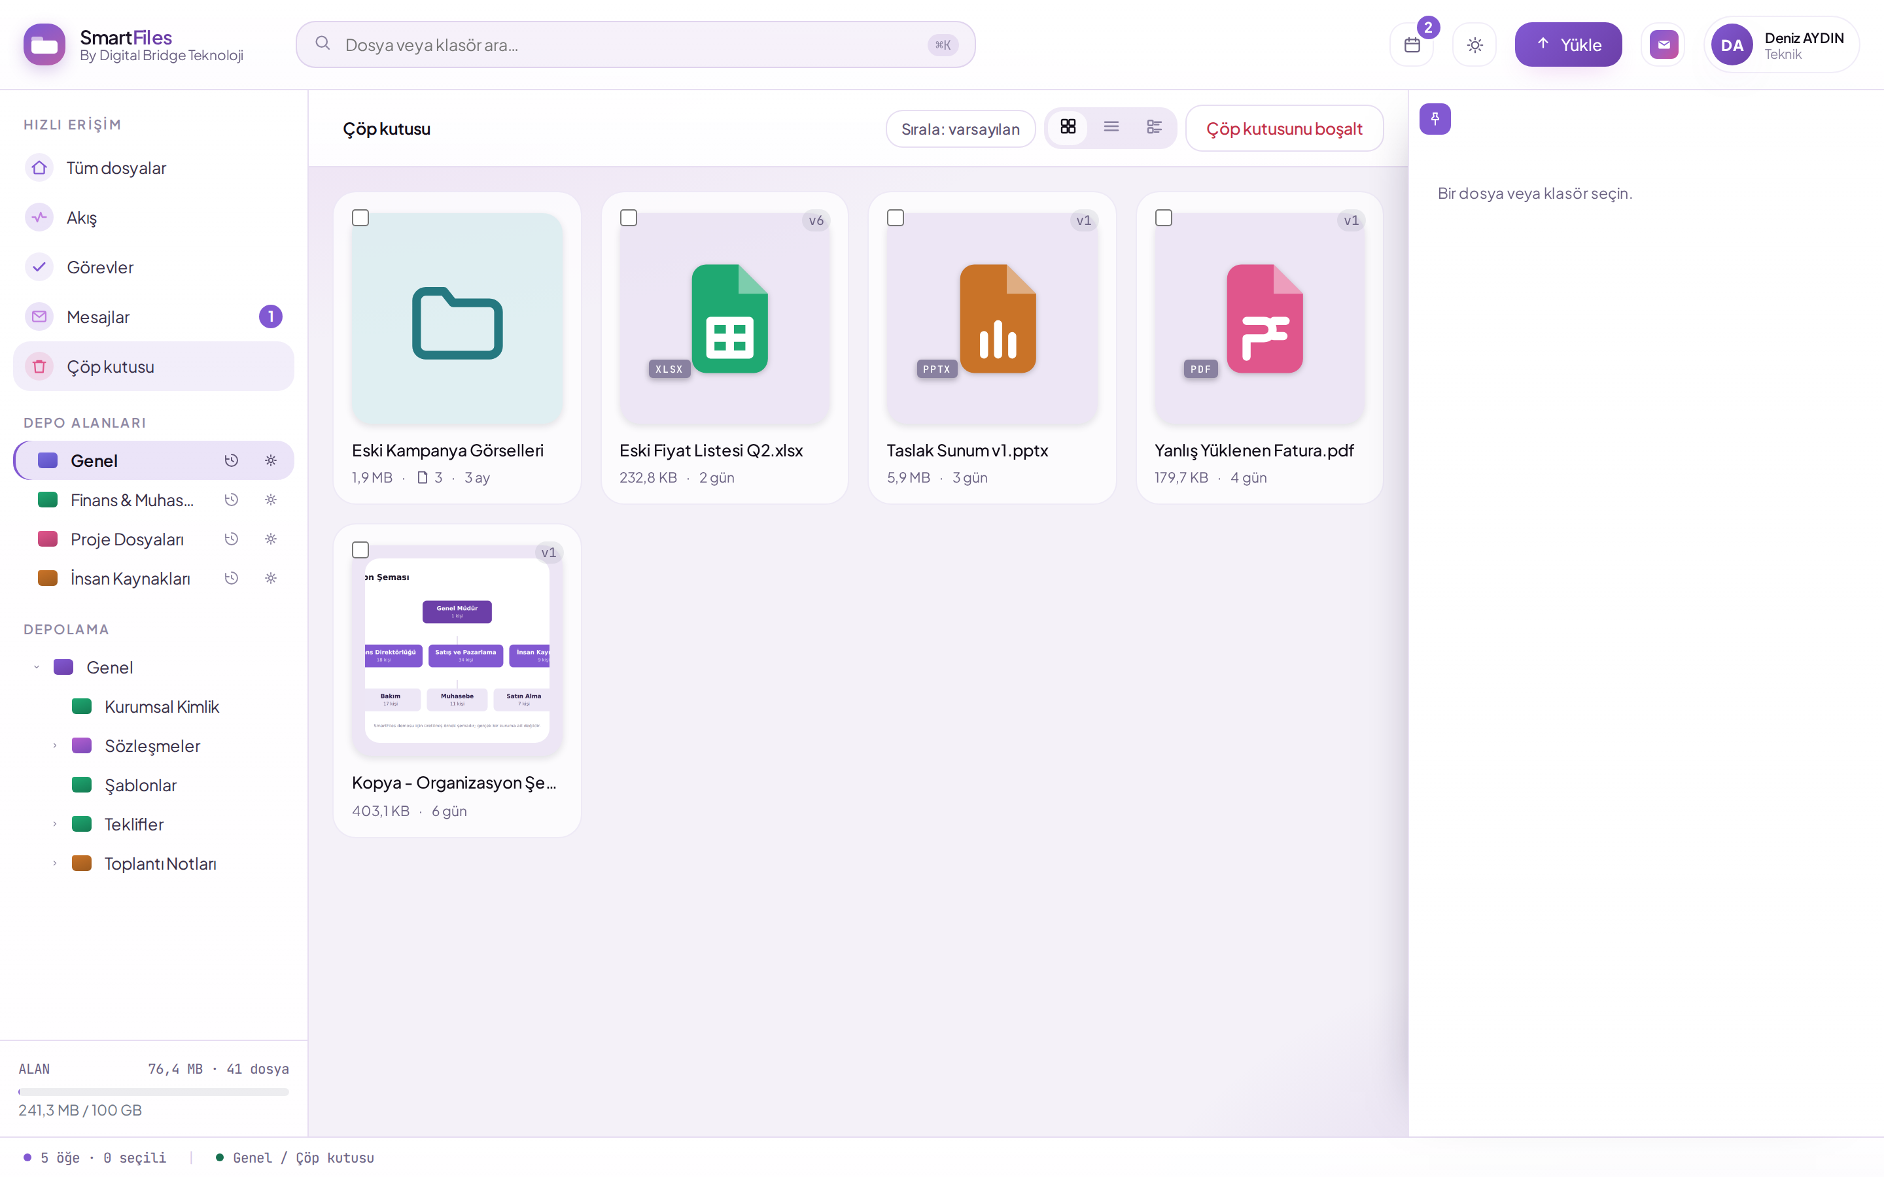Click the purple Genel depot color swatch
1884x1177 pixels.
click(48, 461)
